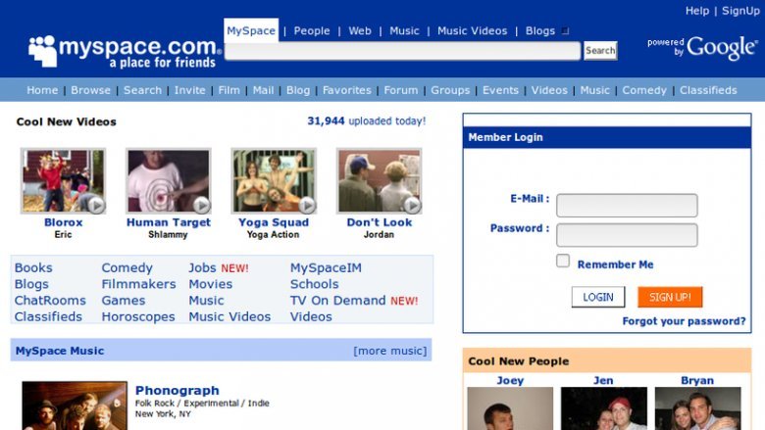
Task: Open Joey's profile name link
Action: [x=510, y=381]
